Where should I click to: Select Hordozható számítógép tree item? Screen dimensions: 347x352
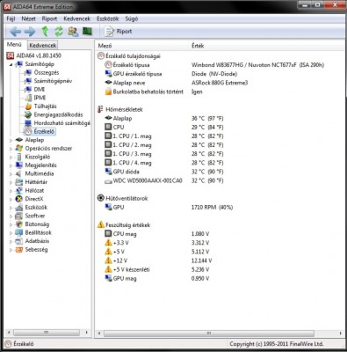62,123
